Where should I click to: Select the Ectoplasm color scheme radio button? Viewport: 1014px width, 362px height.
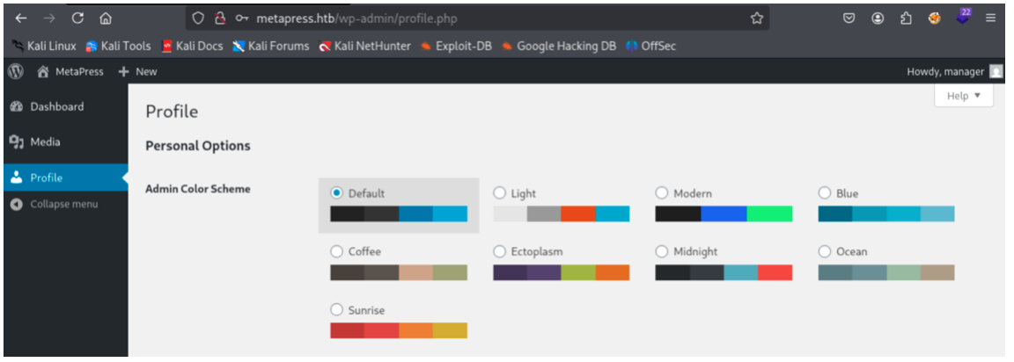pos(499,251)
